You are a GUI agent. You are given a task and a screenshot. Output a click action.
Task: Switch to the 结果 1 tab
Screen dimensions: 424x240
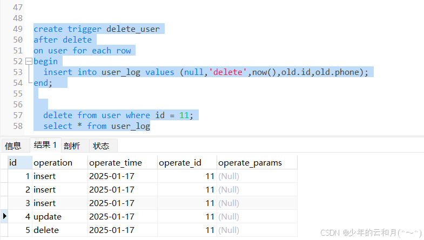point(45,145)
